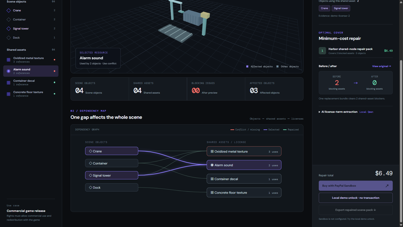Screen dimensions: 403x227
Task: Click the diamond icon in the Signal tower graph node
Action: point(90,175)
